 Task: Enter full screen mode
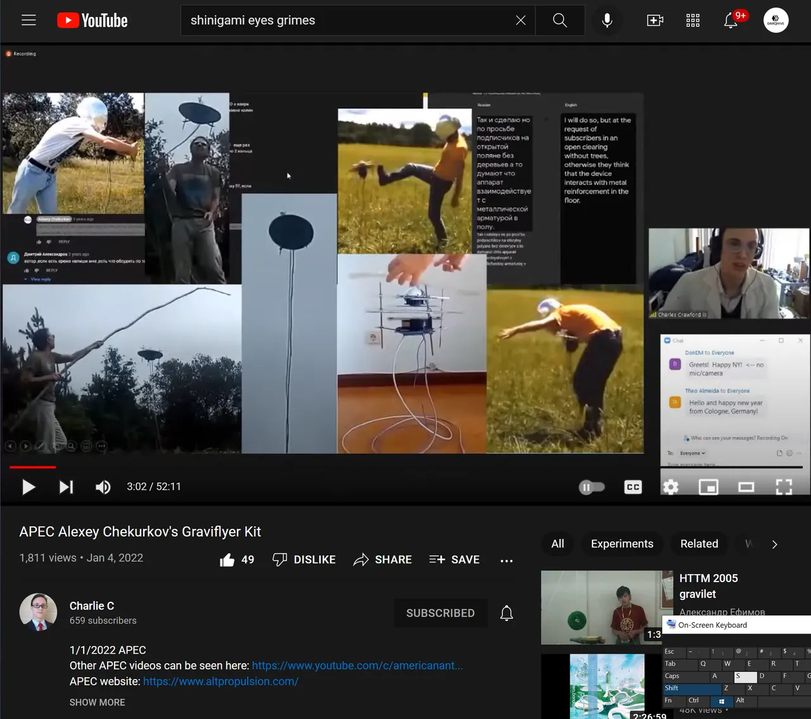coord(784,487)
